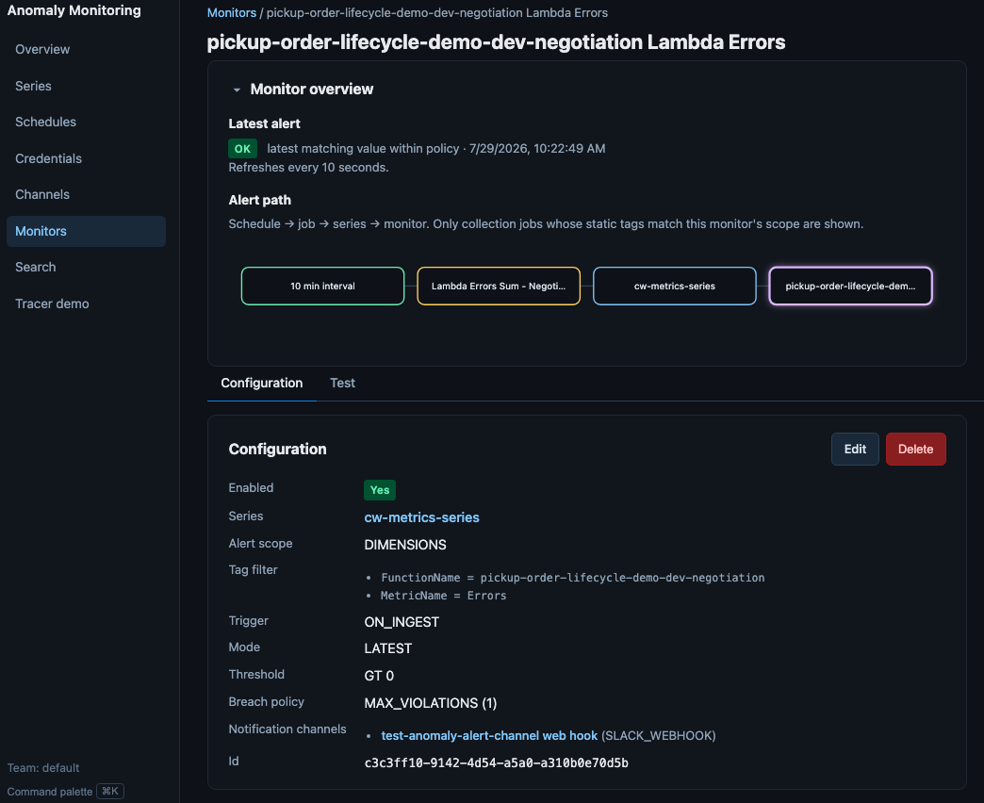
Task: Click the Latest alert heading
Action: (264, 123)
